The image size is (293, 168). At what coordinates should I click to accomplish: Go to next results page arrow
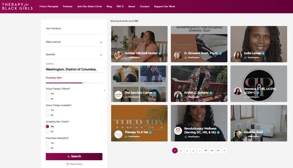[224, 150]
